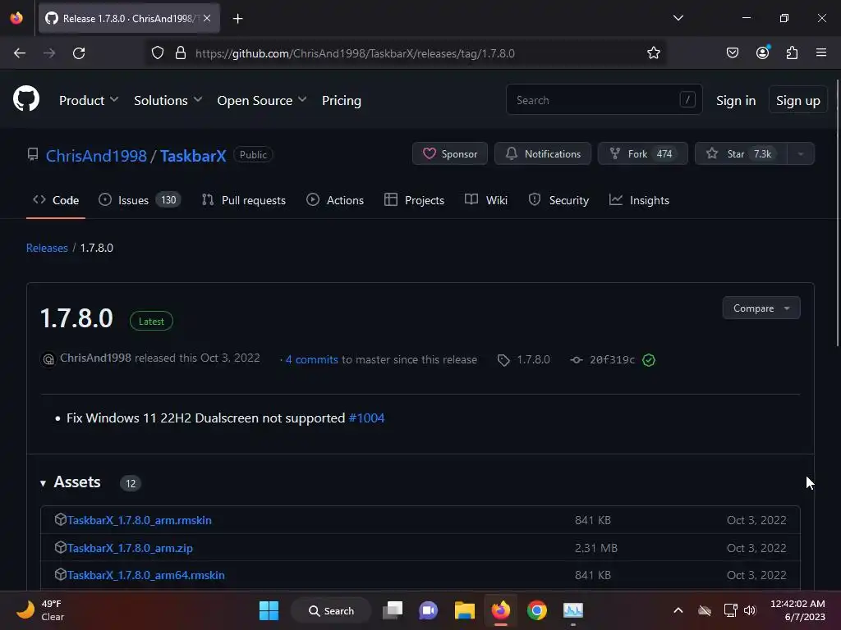Click the package icon beside TaskbarX_1.7.8.0_arm.zip

tap(60, 547)
